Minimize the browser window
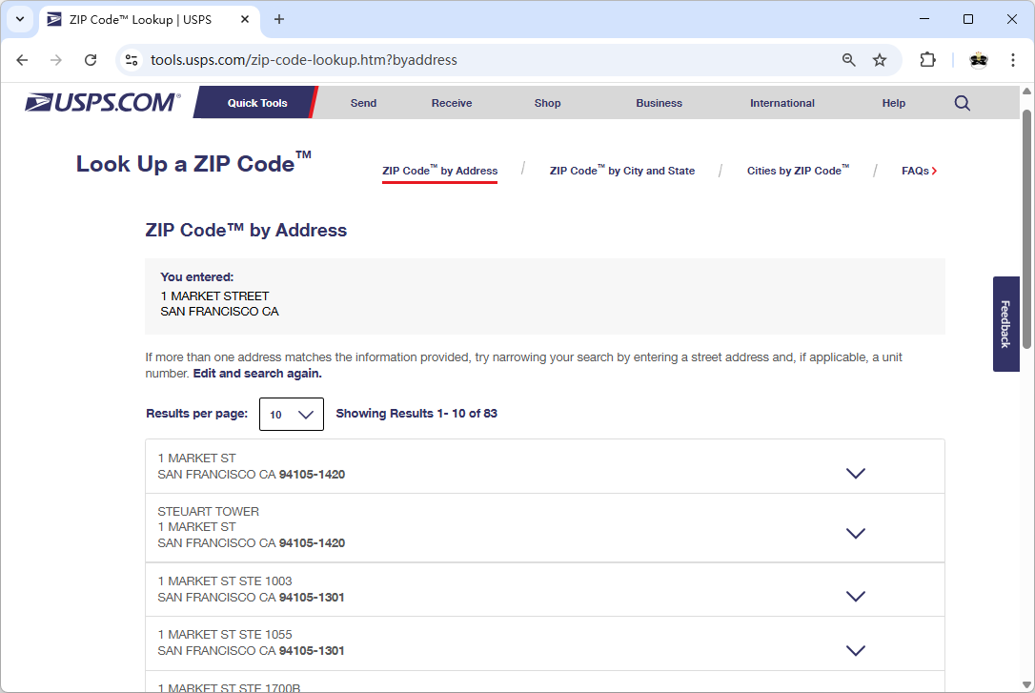The height and width of the screenshot is (693, 1035). (924, 19)
